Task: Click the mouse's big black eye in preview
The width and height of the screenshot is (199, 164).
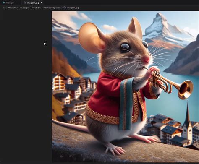Action: coord(125,48)
